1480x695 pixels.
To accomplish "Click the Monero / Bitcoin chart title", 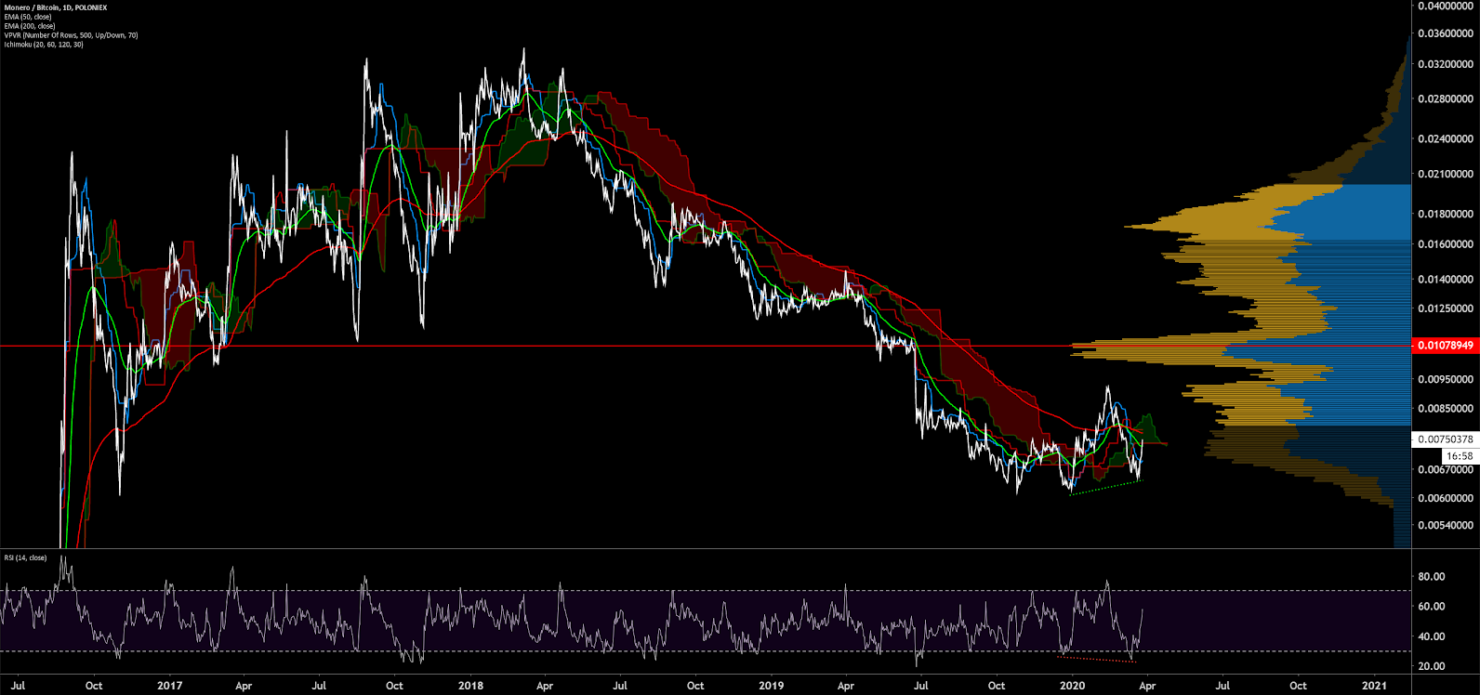I will click(x=56, y=7).
